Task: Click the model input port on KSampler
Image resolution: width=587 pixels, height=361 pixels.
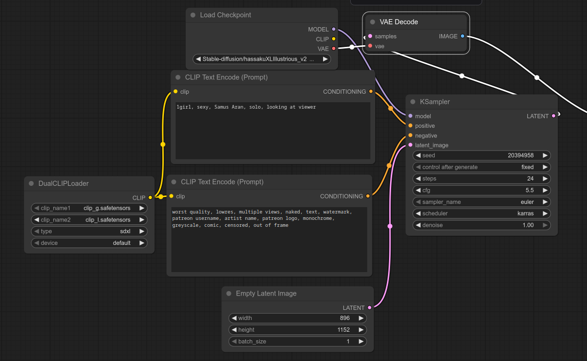Action: 411,116
